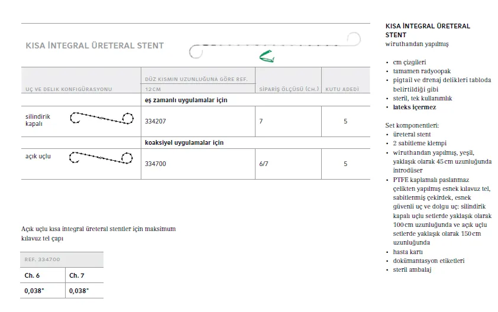Select reference number 334207
Image resolution: width=498 pixels, height=312 pixels.
point(156,121)
